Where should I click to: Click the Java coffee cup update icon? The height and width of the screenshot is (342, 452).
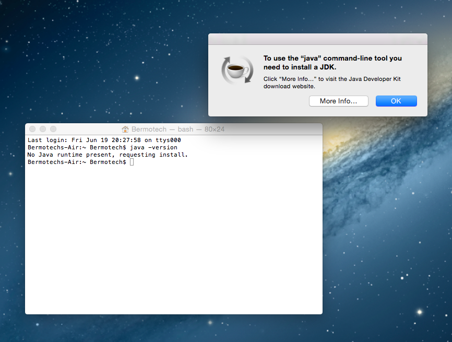237,70
